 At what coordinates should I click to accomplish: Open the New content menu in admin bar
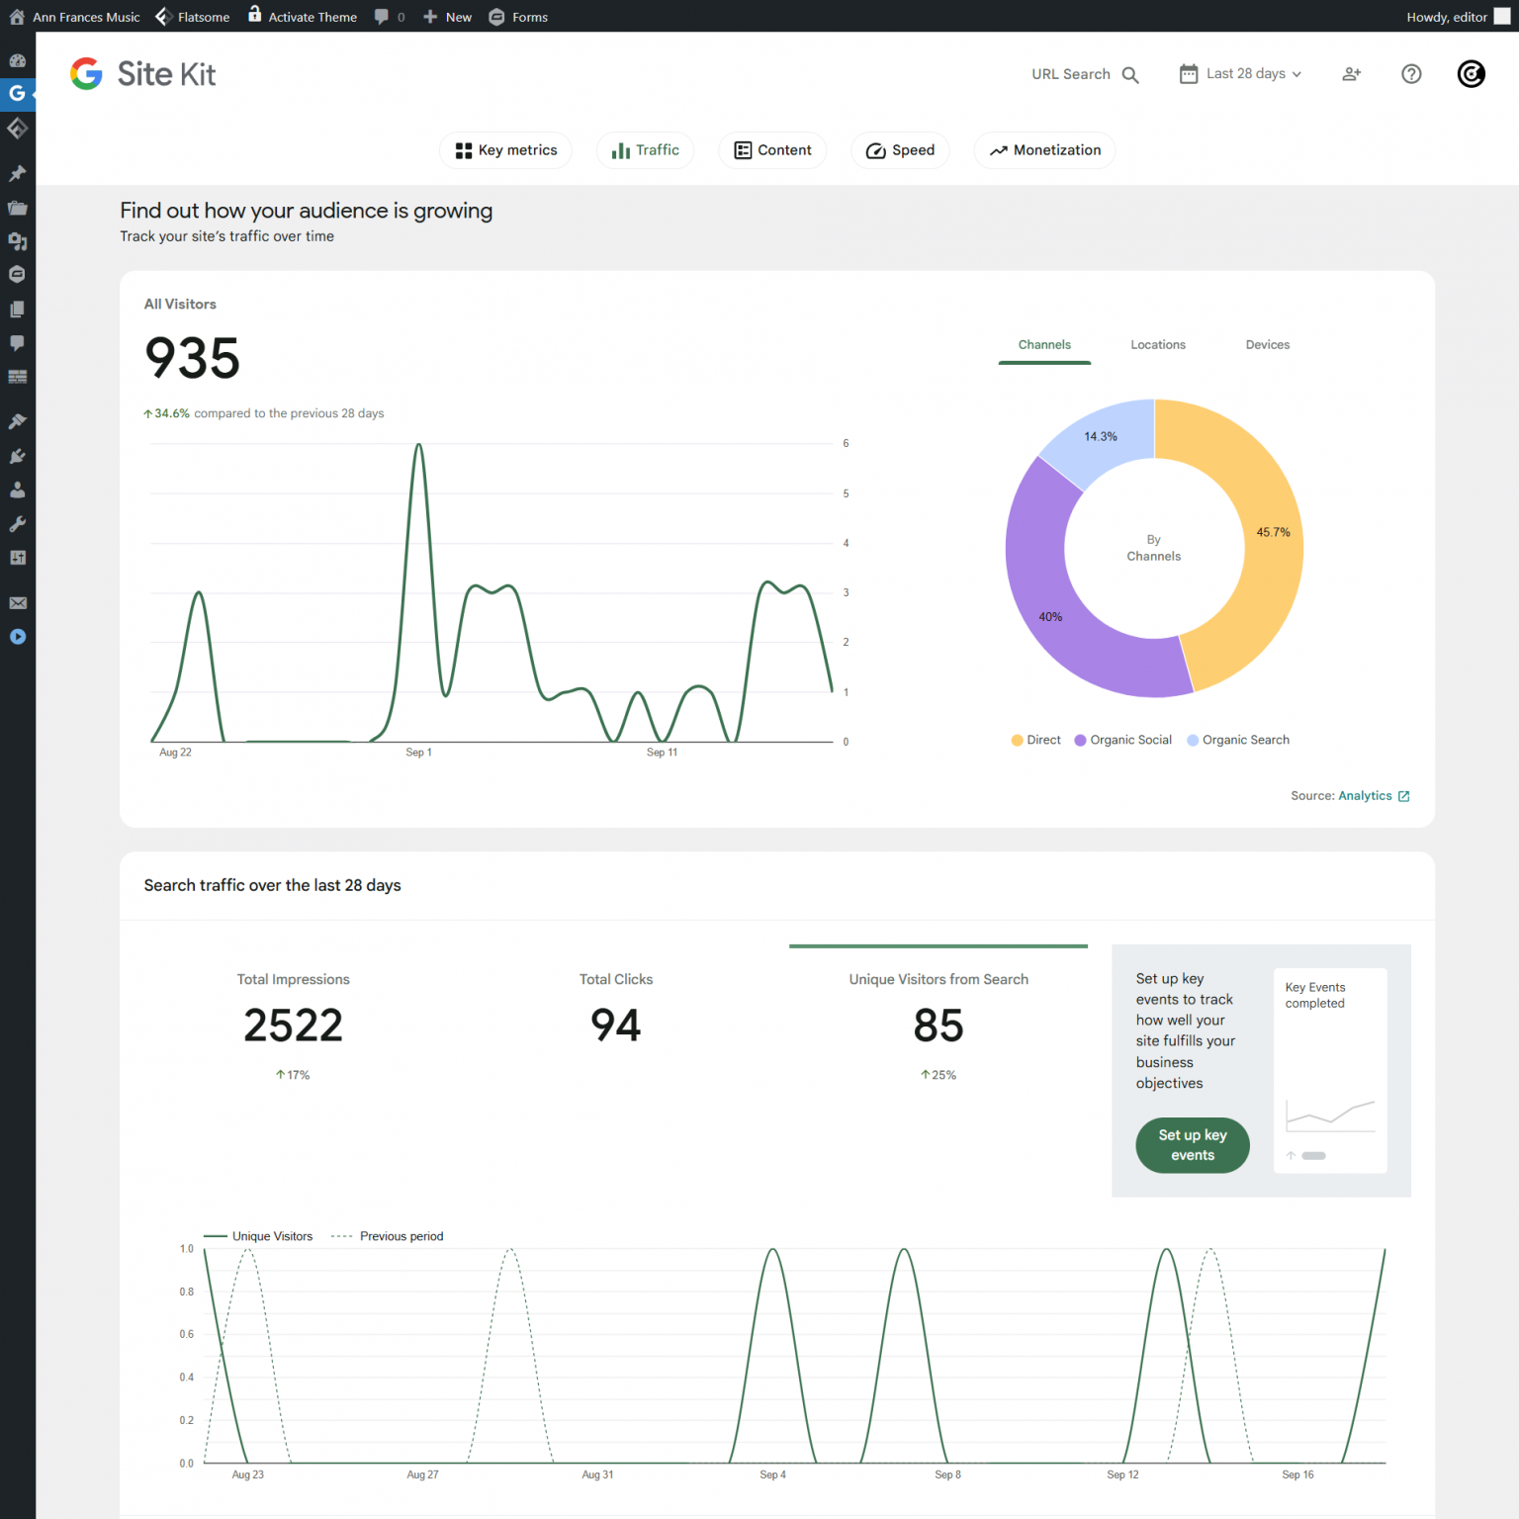pos(448,17)
